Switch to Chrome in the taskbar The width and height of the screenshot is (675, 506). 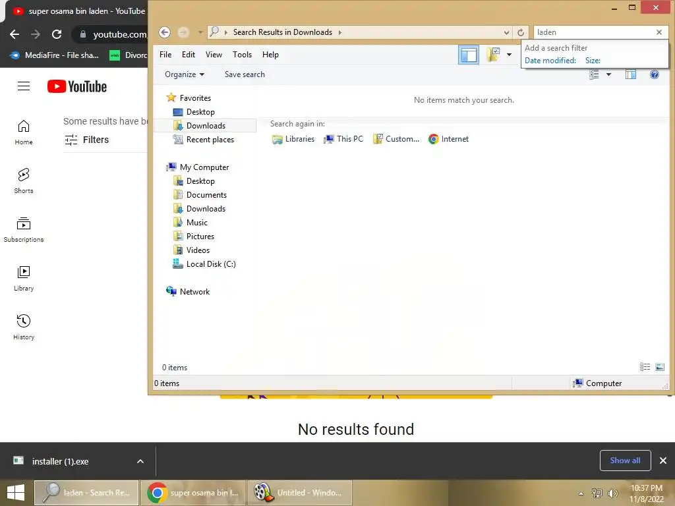pyautogui.click(x=193, y=493)
